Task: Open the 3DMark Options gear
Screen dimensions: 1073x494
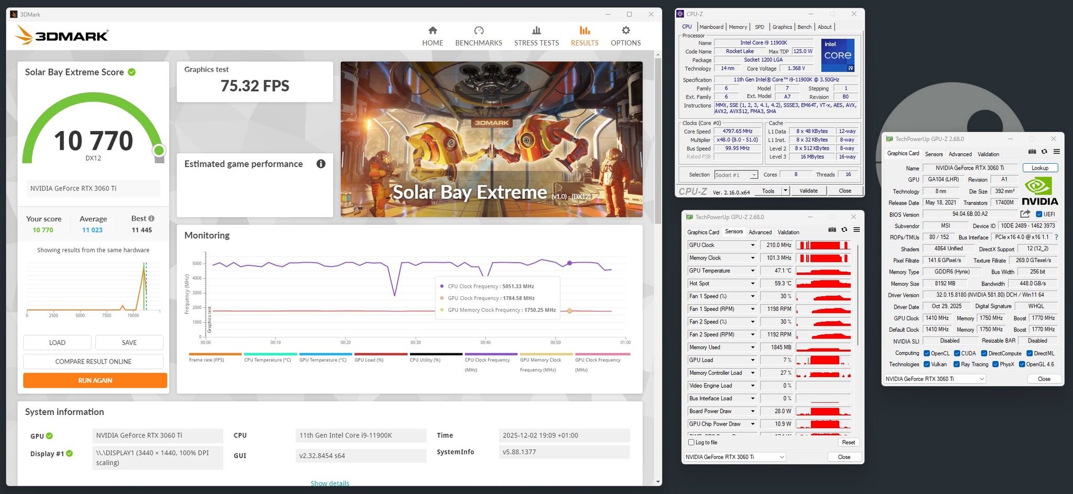Action: pos(625,36)
